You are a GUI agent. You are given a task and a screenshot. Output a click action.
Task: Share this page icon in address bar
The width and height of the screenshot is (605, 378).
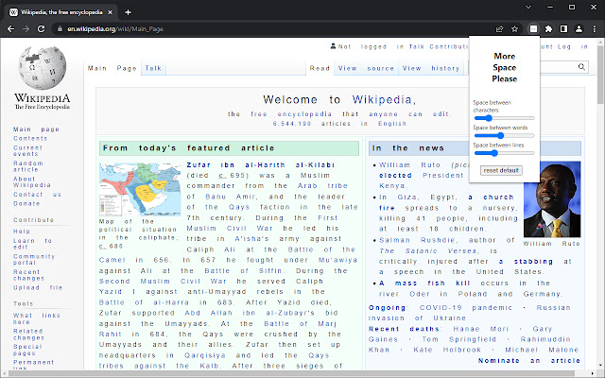click(500, 29)
